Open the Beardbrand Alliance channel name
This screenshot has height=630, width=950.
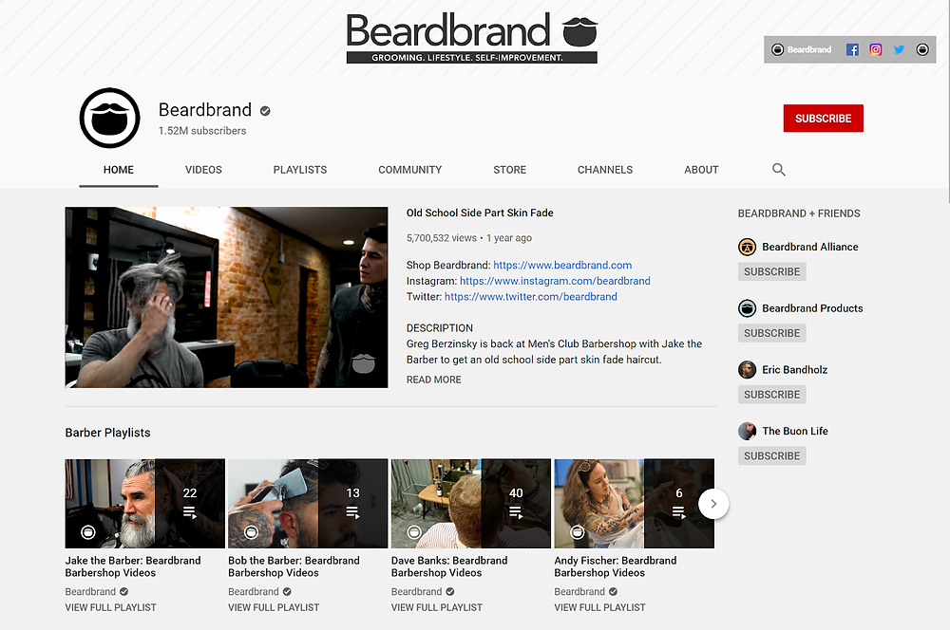(810, 247)
